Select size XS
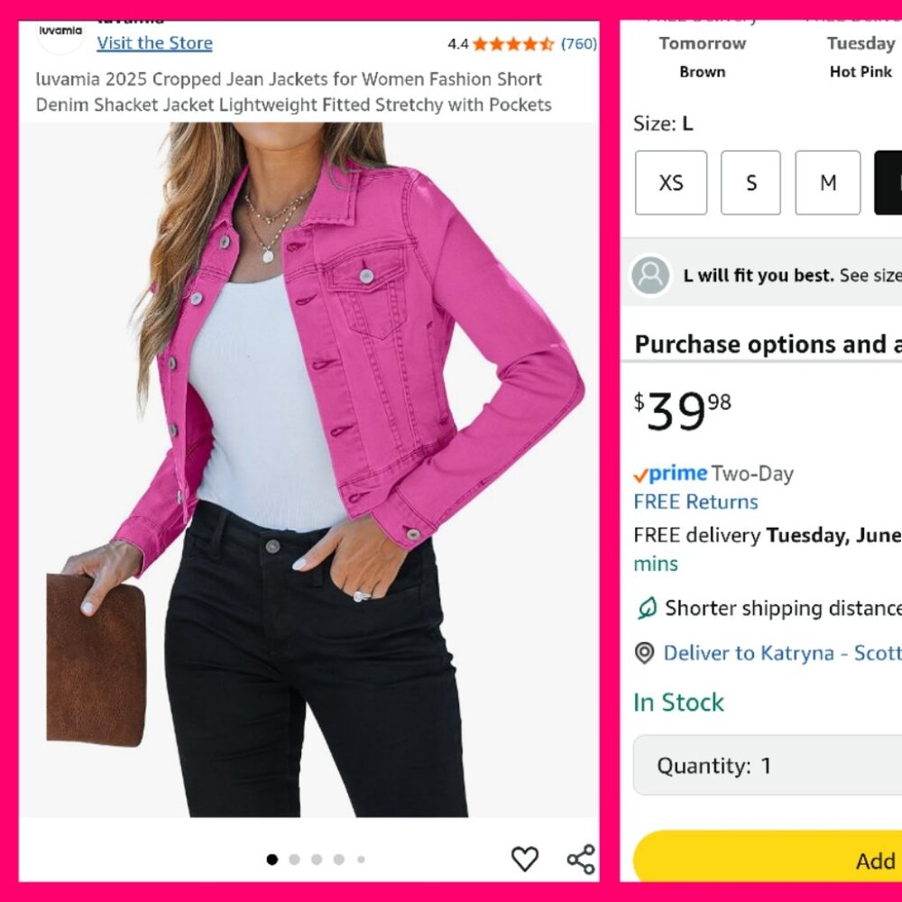The height and width of the screenshot is (902, 902). coord(671,182)
